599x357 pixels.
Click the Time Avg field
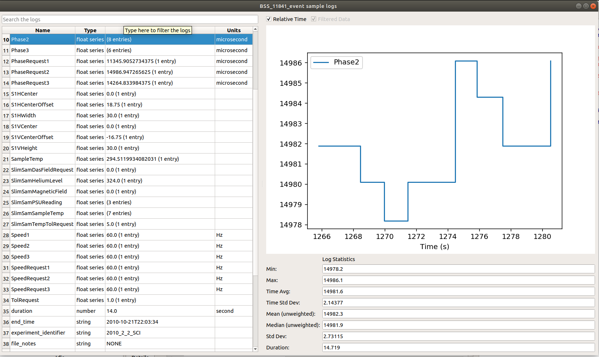pyautogui.click(x=458, y=291)
